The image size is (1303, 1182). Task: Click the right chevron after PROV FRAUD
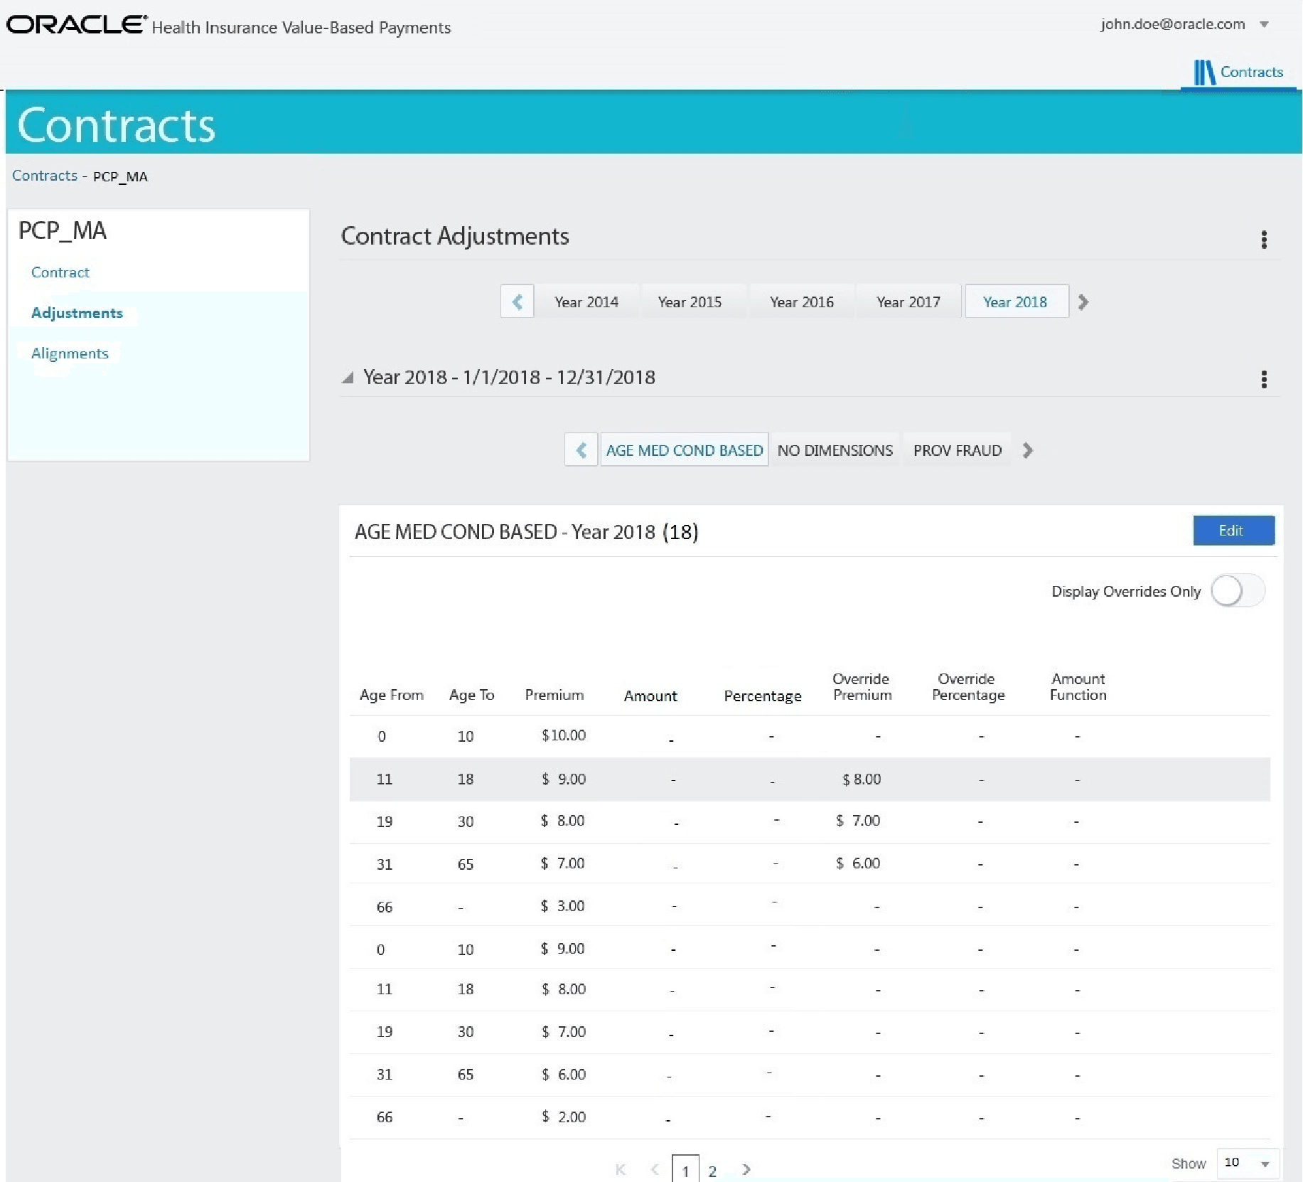click(1027, 450)
